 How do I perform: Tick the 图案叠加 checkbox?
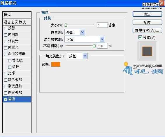[6, 93]
